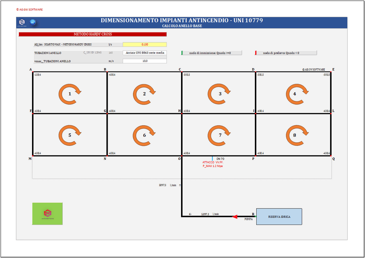Click the AE-SW logo in header
The width and height of the screenshot is (365, 258).
pyautogui.click(x=22, y=22)
